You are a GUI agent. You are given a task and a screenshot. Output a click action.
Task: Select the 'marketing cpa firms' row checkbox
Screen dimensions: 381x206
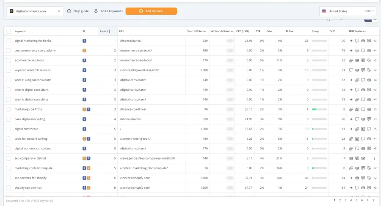click(x=8, y=109)
